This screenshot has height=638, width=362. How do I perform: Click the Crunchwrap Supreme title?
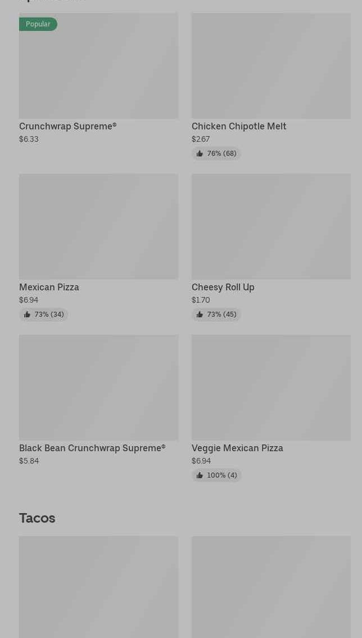pos(67,127)
